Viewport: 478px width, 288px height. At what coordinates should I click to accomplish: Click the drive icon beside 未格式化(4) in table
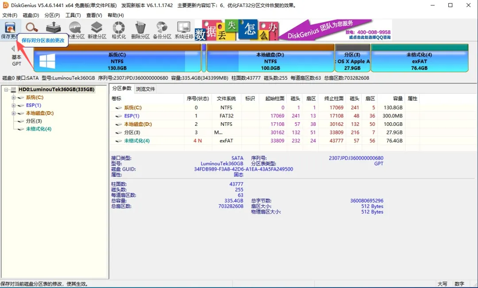coord(119,141)
